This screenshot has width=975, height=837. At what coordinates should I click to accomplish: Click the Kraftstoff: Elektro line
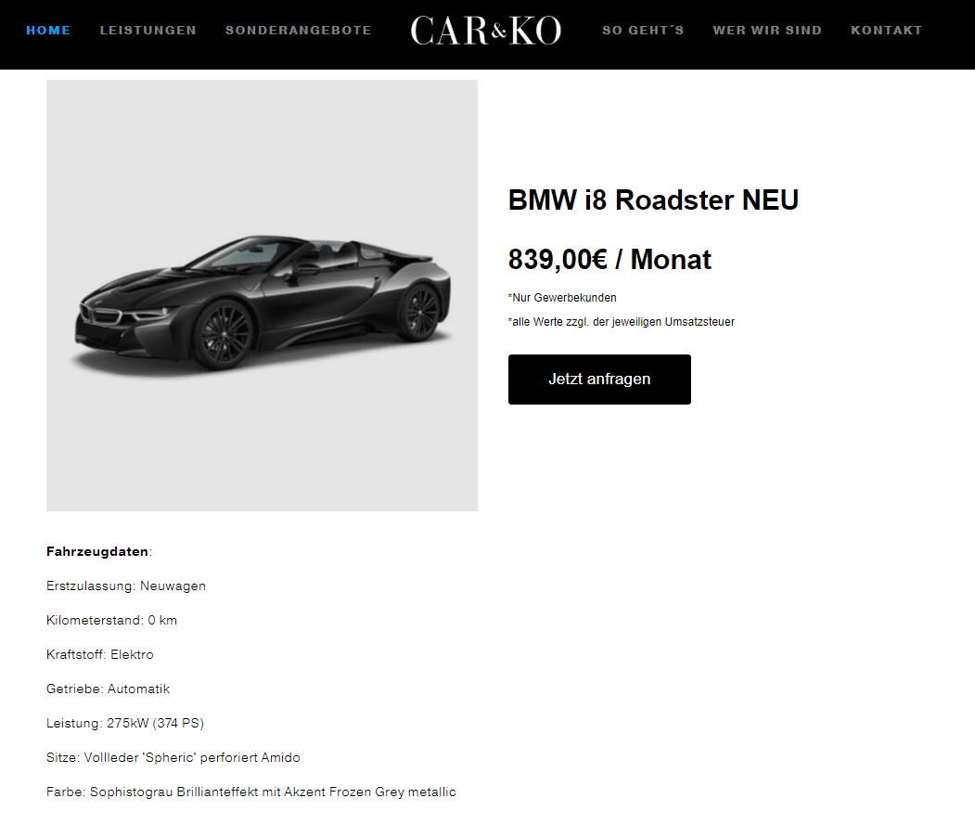pyautogui.click(x=99, y=654)
